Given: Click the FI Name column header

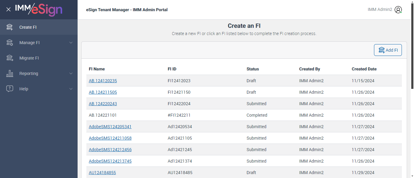Looking at the screenshot, I should point(97,69).
